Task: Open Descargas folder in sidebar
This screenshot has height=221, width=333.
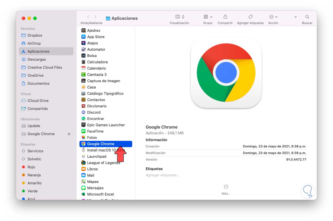Action: (46, 60)
